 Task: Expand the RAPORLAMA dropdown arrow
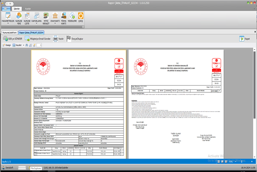[x=37, y=23]
